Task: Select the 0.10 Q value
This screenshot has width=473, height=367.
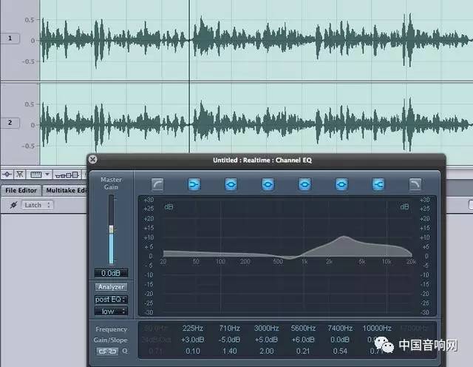Action: coord(192,351)
